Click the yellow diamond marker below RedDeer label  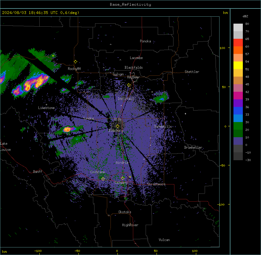pos(129,85)
